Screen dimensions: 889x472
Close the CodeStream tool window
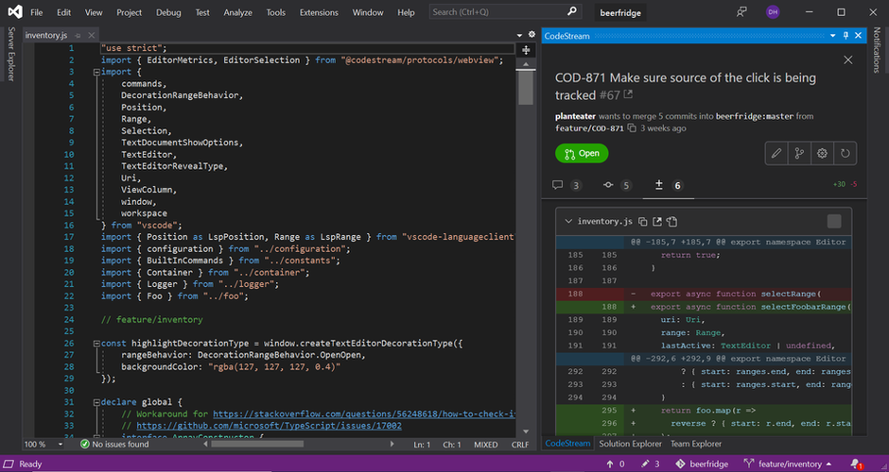[859, 36]
